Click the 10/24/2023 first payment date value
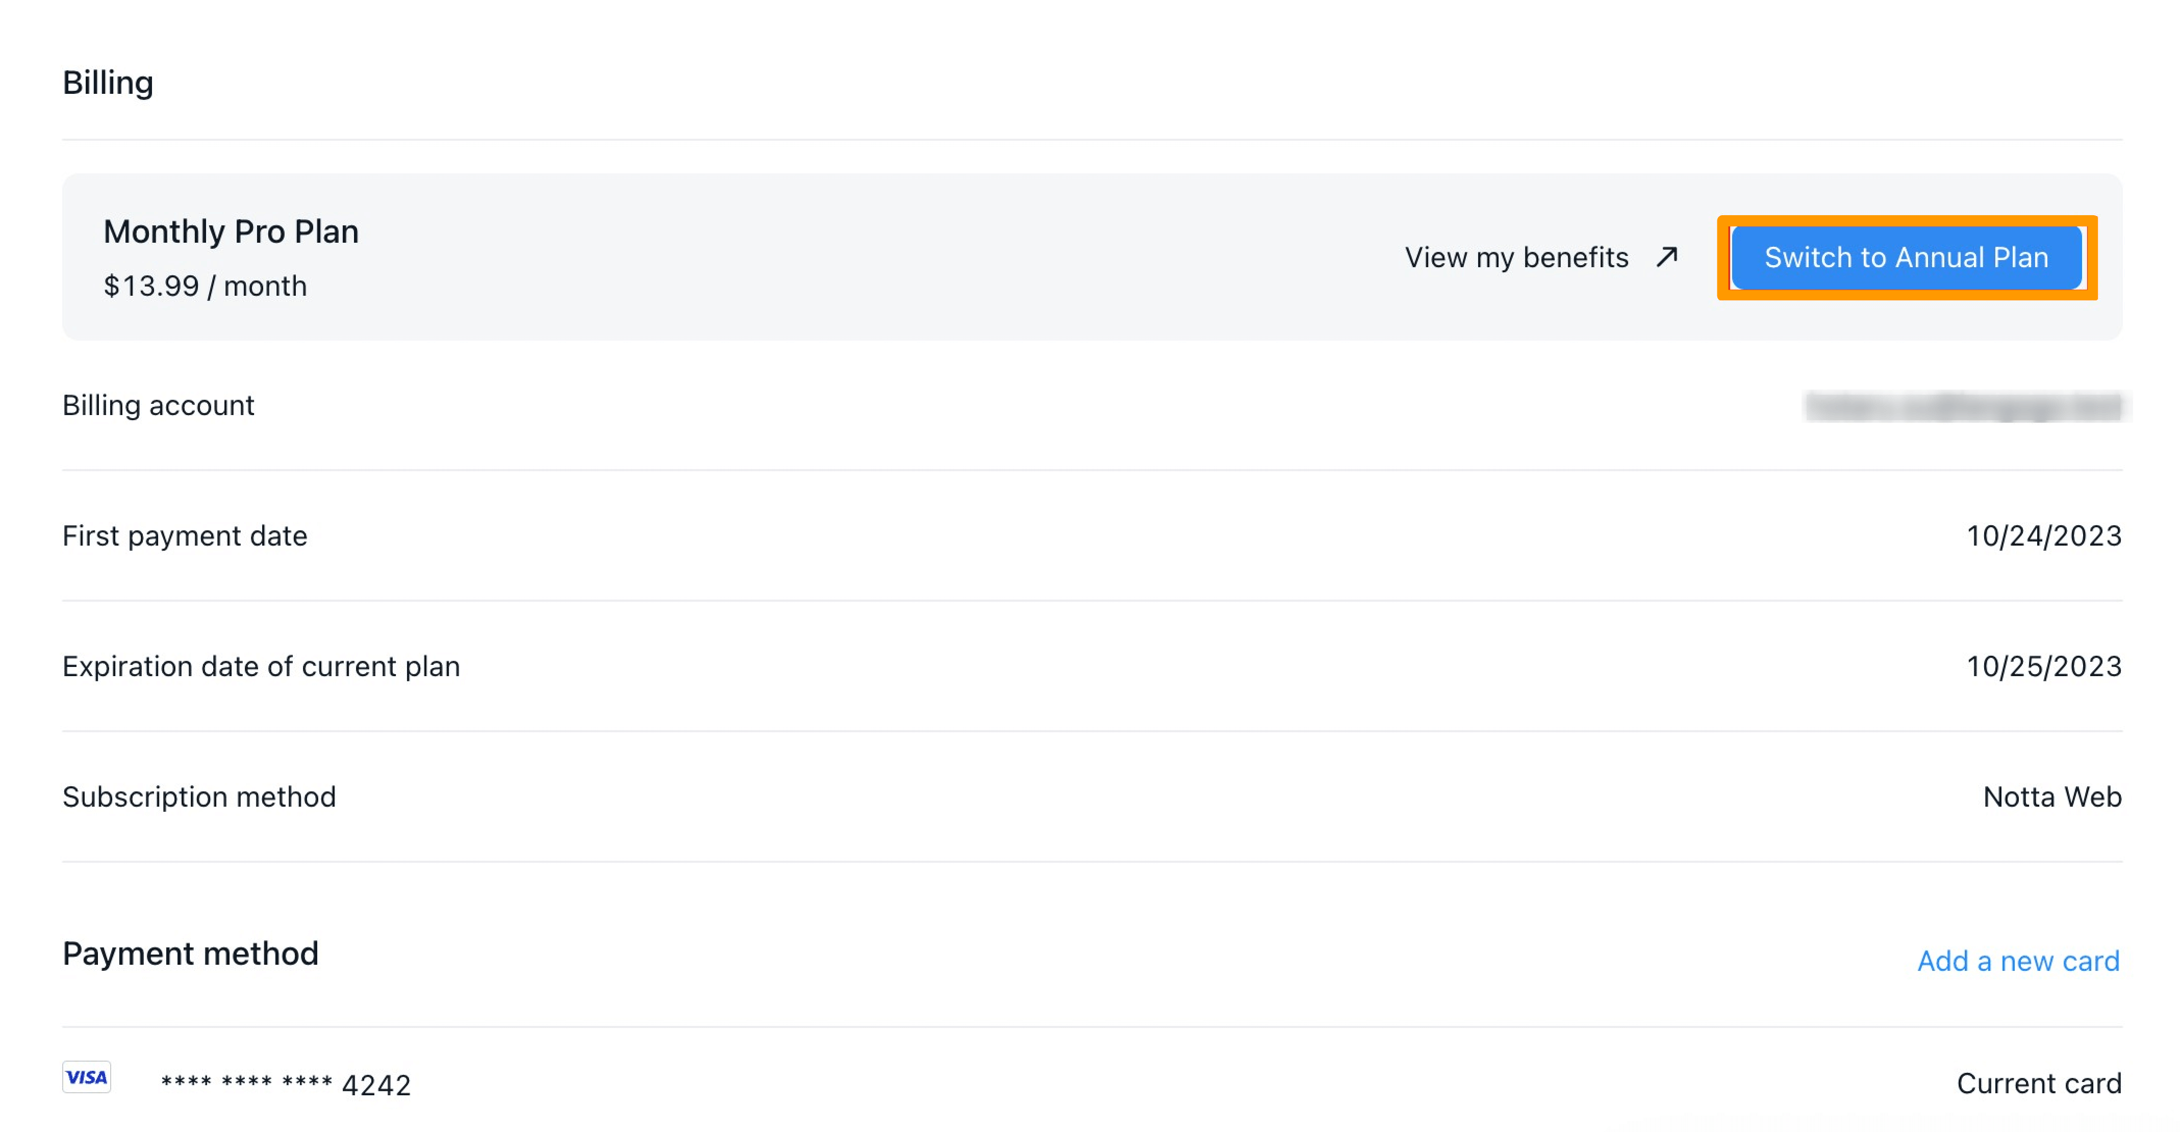 [2044, 535]
